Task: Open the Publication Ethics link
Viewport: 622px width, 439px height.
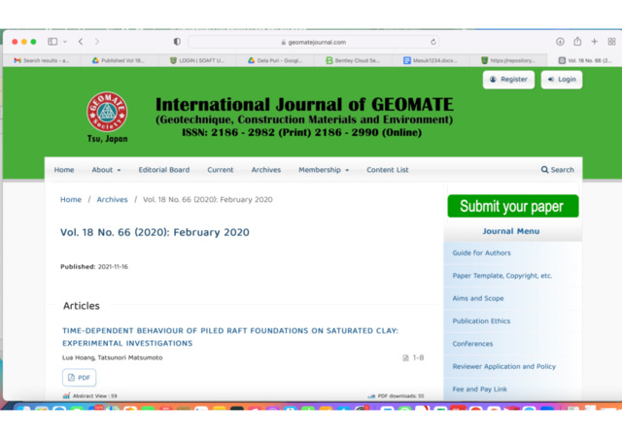Action: (x=481, y=321)
